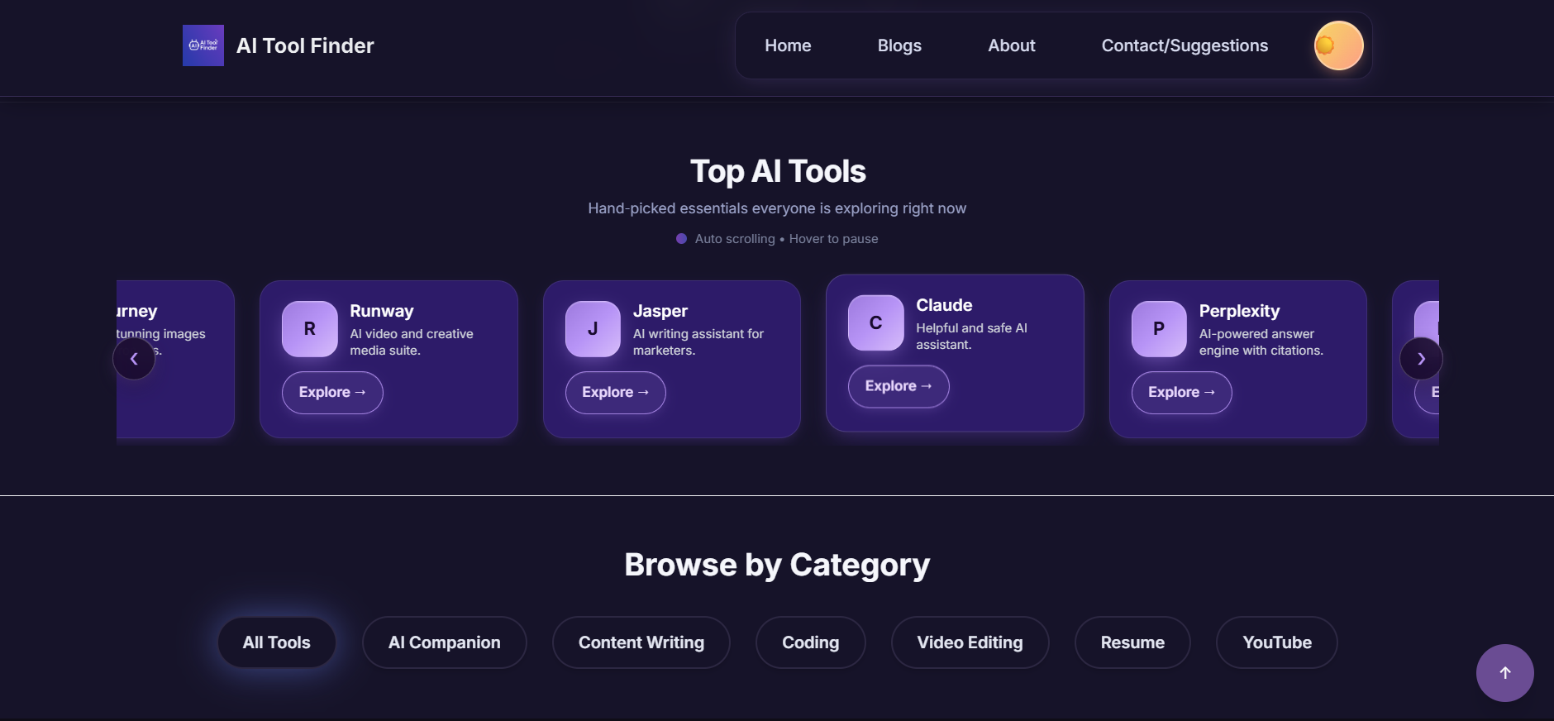Image resolution: width=1554 pixels, height=721 pixels.
Task: Filter by Coding category
Action: pos(811,642)
